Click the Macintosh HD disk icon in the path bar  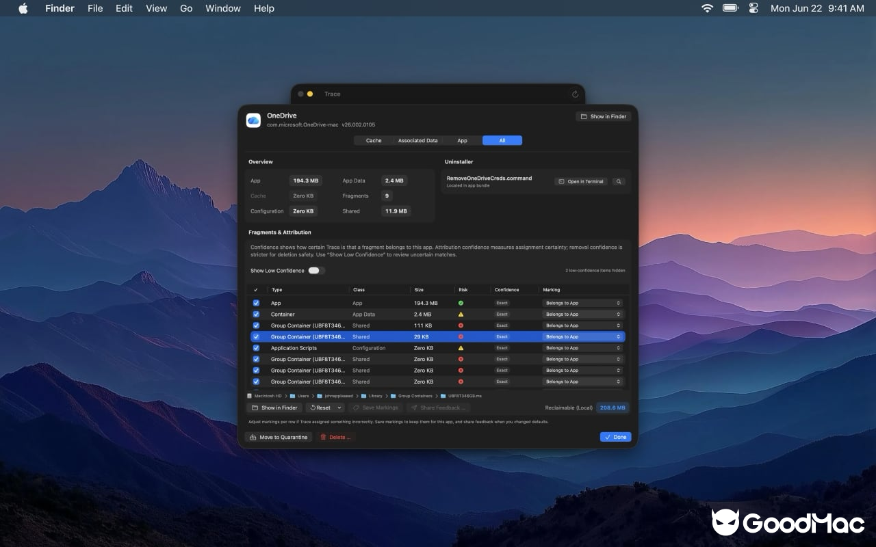coord(250,396)
